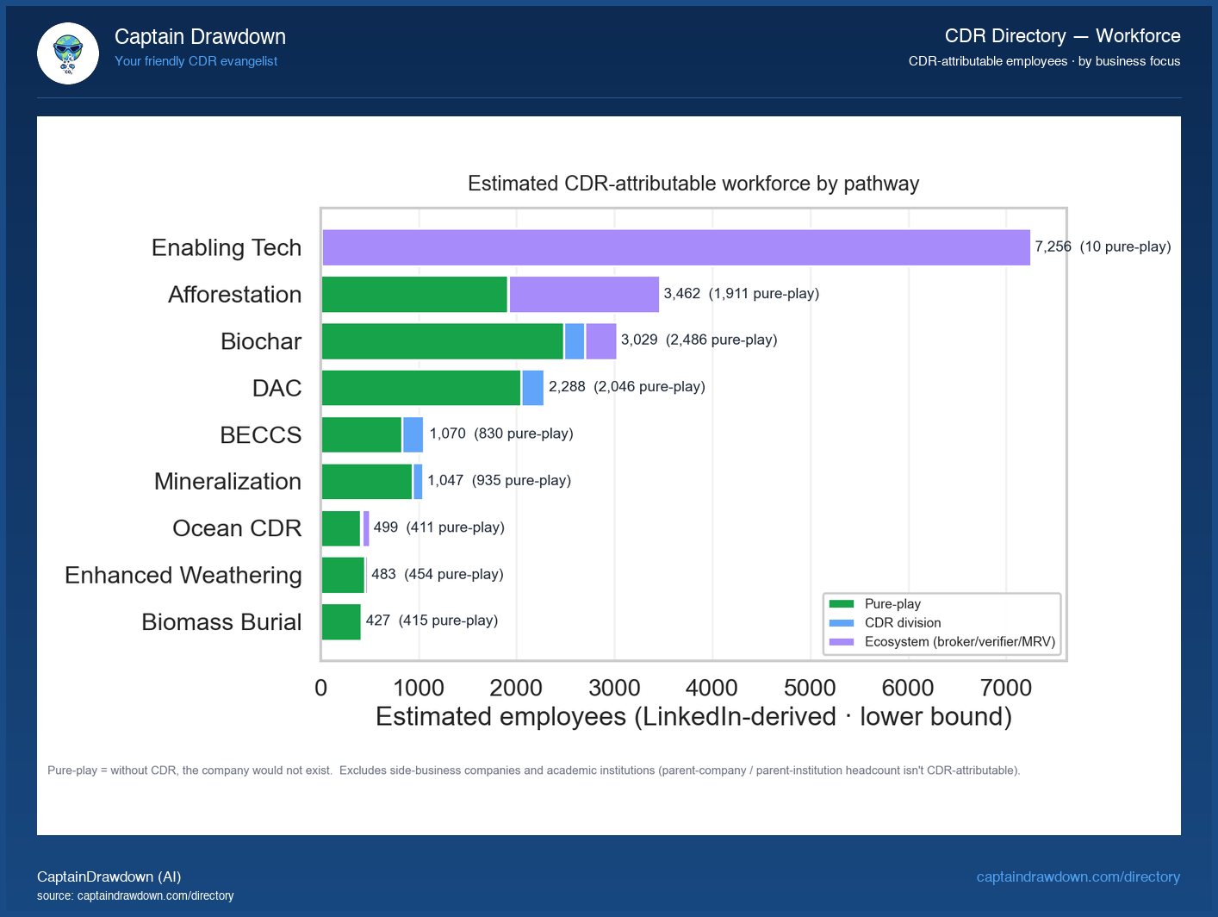Screen dimensions: 1218x917
Task: Toggle the CDR division series visibility
Action: pyautogui.click(x=901, y=623)
